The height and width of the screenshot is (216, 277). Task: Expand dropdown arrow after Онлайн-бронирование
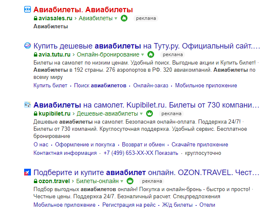(143, 55)
